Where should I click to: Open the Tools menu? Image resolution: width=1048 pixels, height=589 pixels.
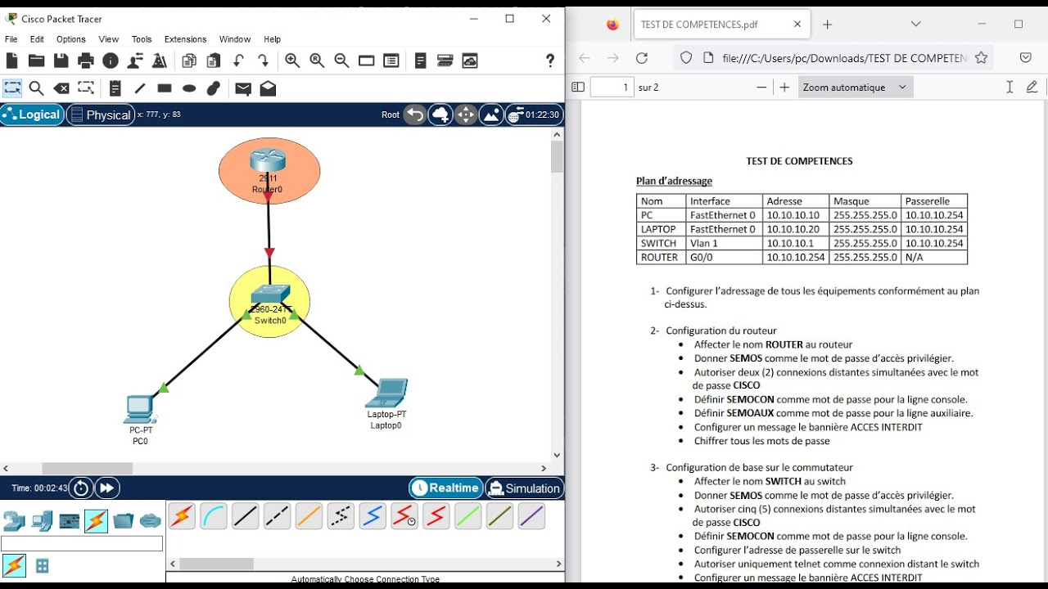coord(142,39)
